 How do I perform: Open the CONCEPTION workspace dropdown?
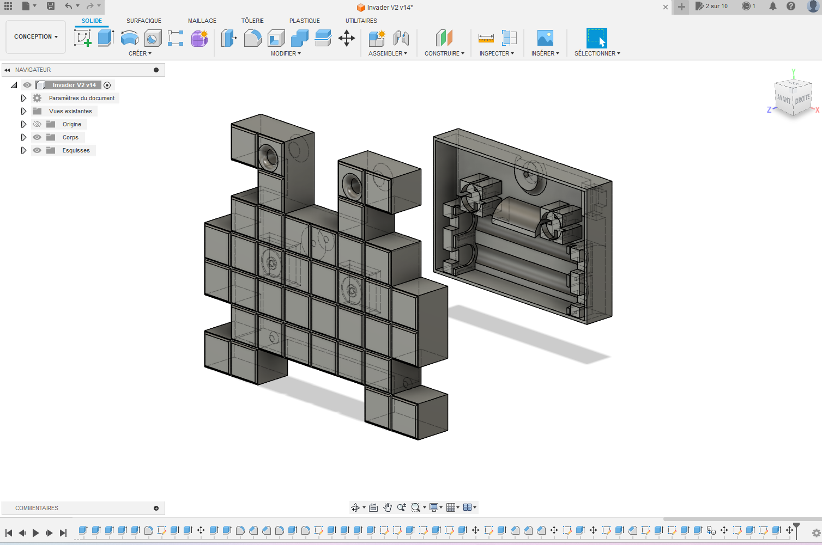(35, 36)
